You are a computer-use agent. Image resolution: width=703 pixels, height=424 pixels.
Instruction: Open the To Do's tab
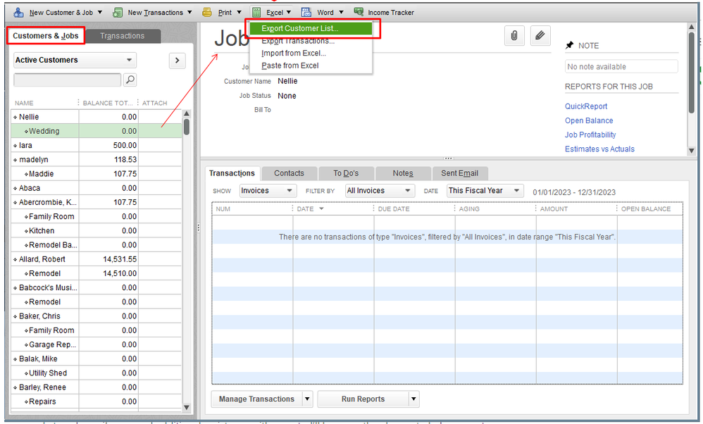(x=346, y=173)
